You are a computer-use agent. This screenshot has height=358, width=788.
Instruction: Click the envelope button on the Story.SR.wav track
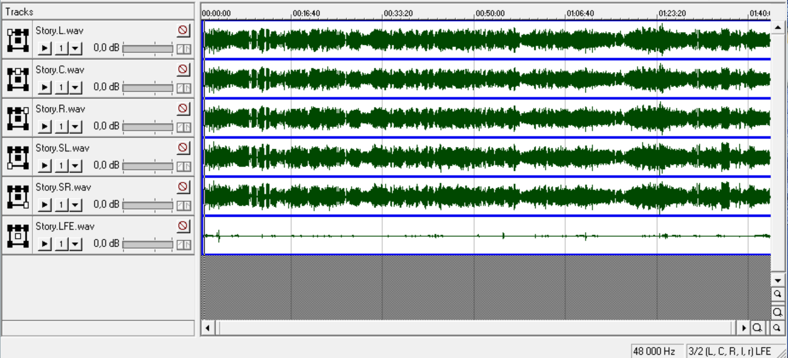point(183,205)
